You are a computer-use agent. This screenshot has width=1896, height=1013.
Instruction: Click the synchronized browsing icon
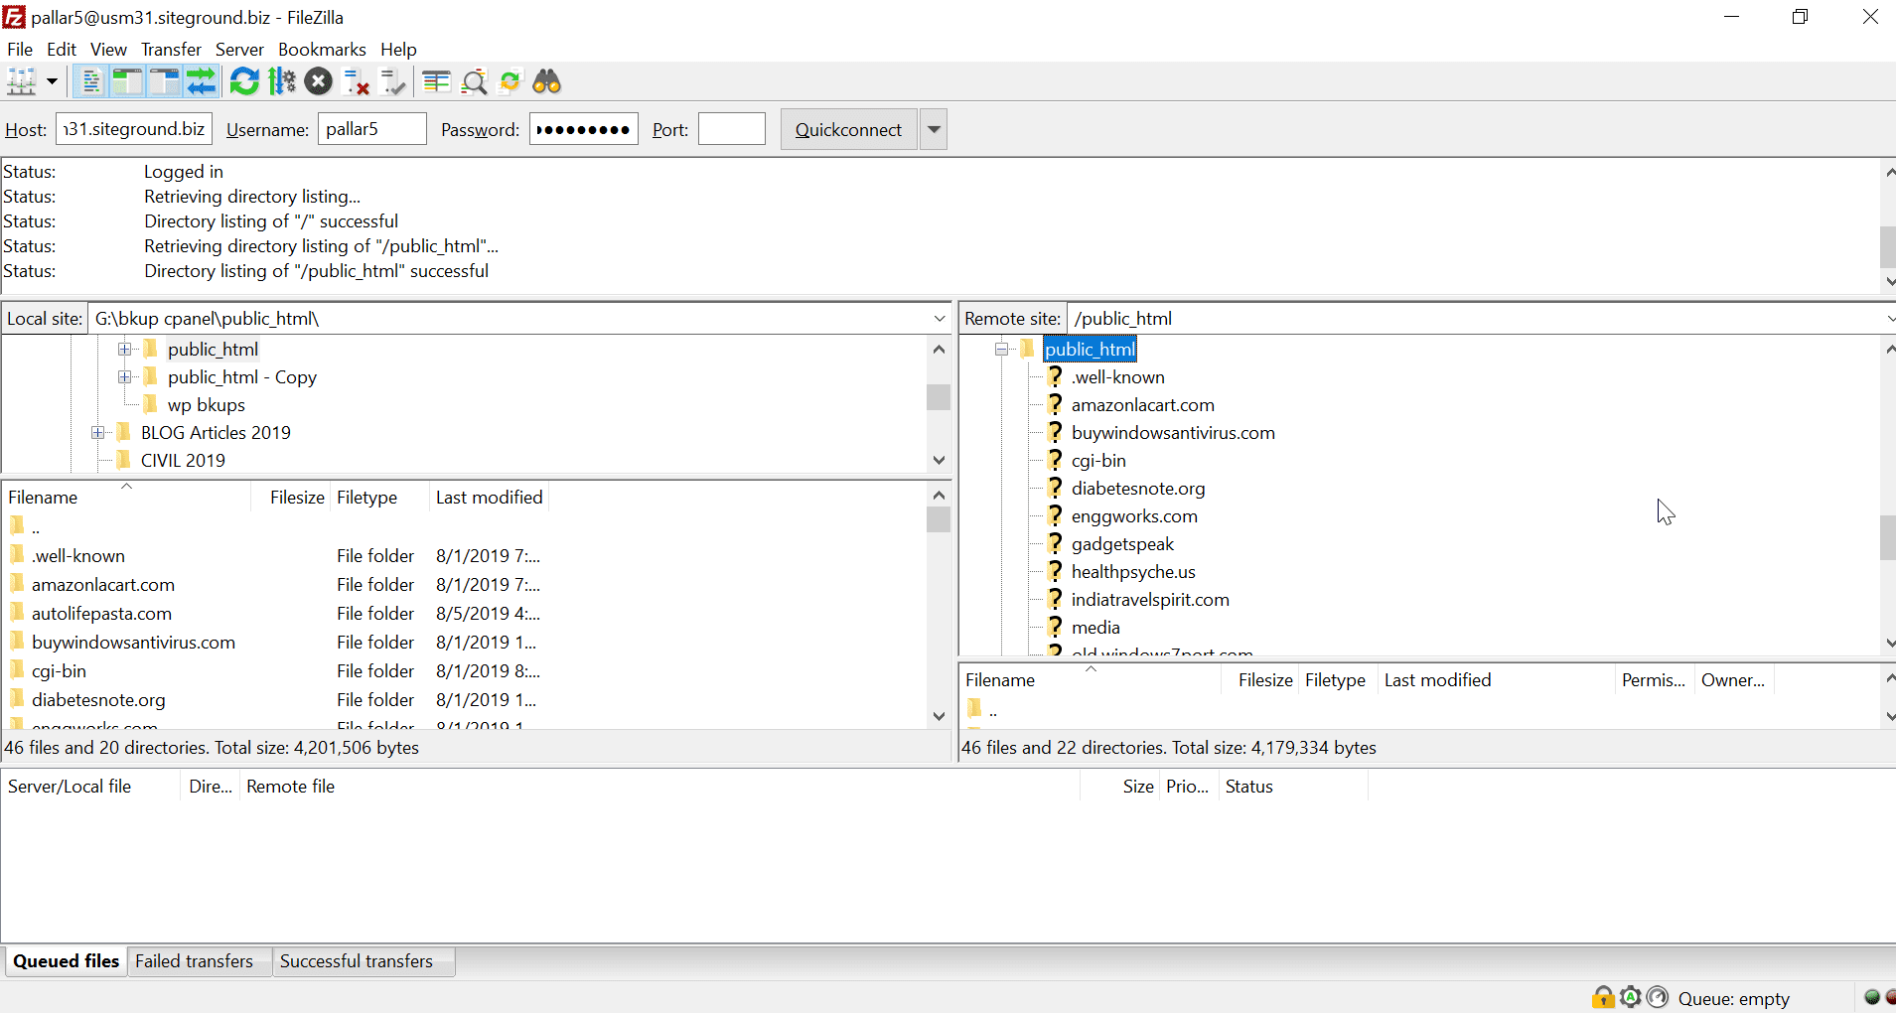click(x=510, y=81)
